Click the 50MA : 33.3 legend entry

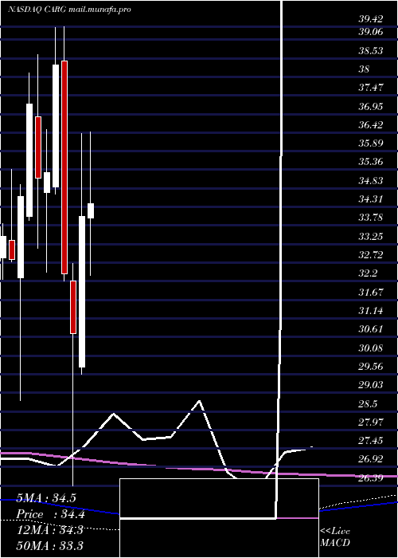[x=49, y=545]
